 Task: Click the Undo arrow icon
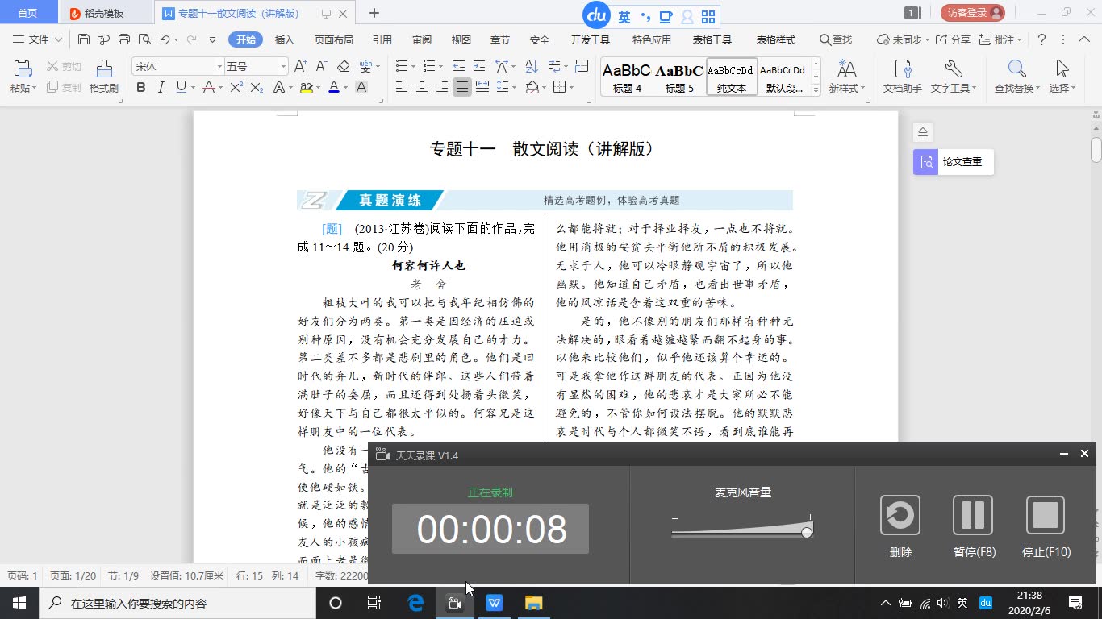point(165,39)
